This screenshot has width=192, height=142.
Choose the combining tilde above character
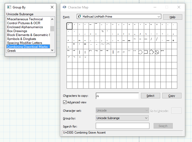click(x=86, y=26)
